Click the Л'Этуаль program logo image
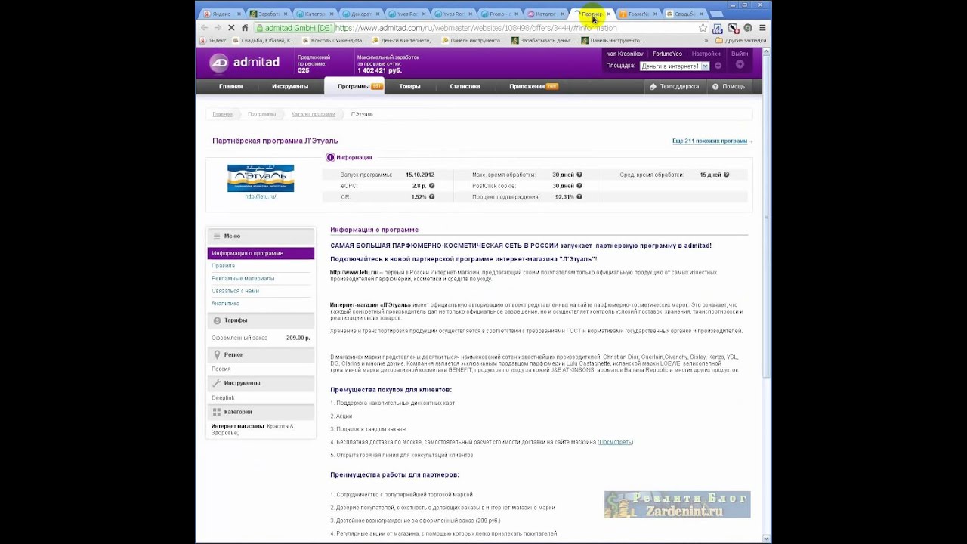The height and width of the screenshot is (544, 967). [x=260, y=178]
